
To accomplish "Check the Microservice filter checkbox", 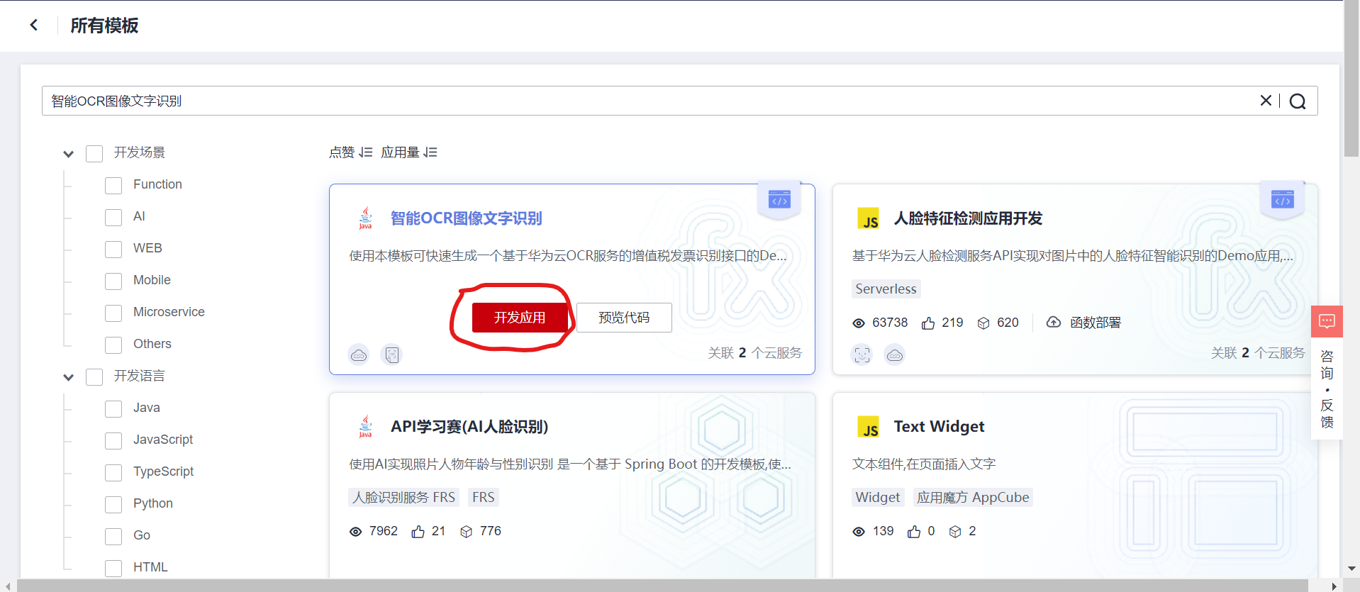I will 113,313.
